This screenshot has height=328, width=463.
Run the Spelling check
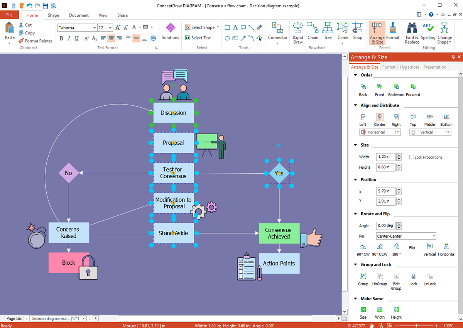pyautogui.click(x=428, y=31)
